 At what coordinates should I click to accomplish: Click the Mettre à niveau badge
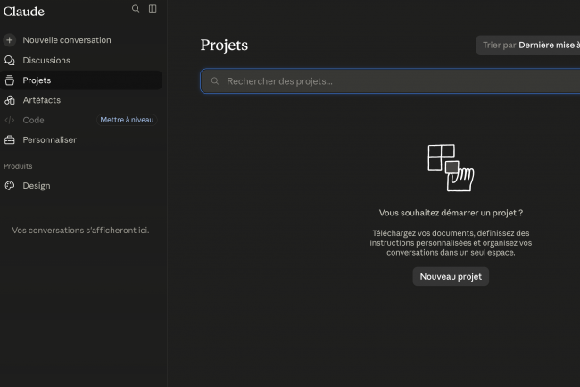127,120
